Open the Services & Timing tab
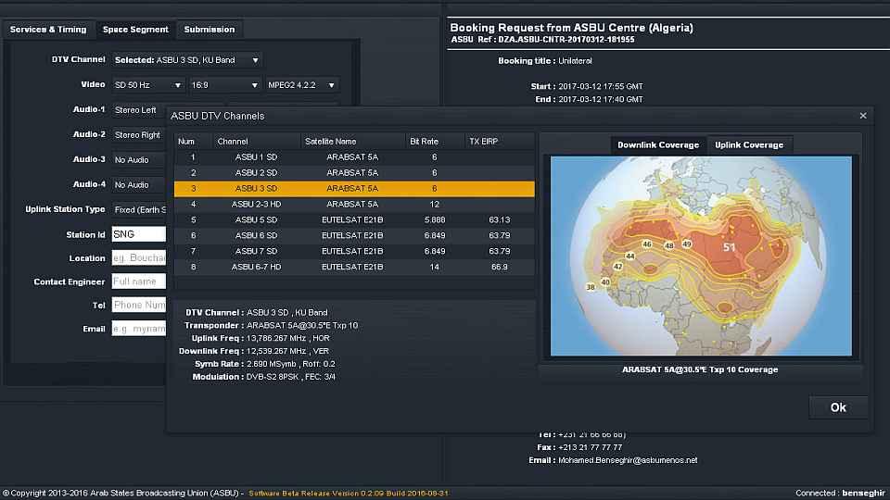Viewport: 890px width, 500px height. pyautogui.click(x=48, y=30)
